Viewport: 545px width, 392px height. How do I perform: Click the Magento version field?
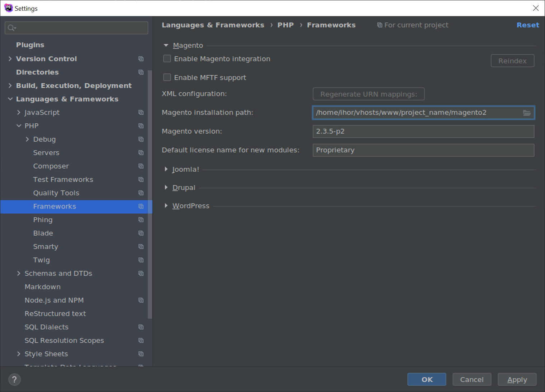click(x=423, y=131)
